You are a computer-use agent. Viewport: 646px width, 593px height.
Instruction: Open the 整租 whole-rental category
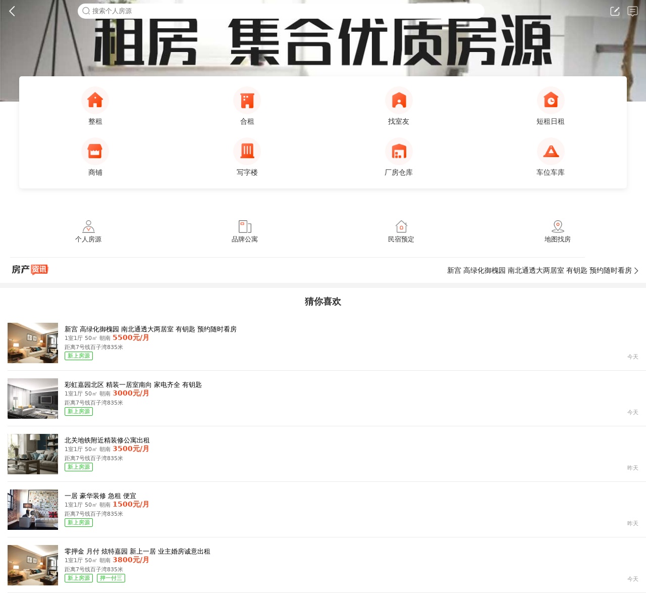point(95,101)
